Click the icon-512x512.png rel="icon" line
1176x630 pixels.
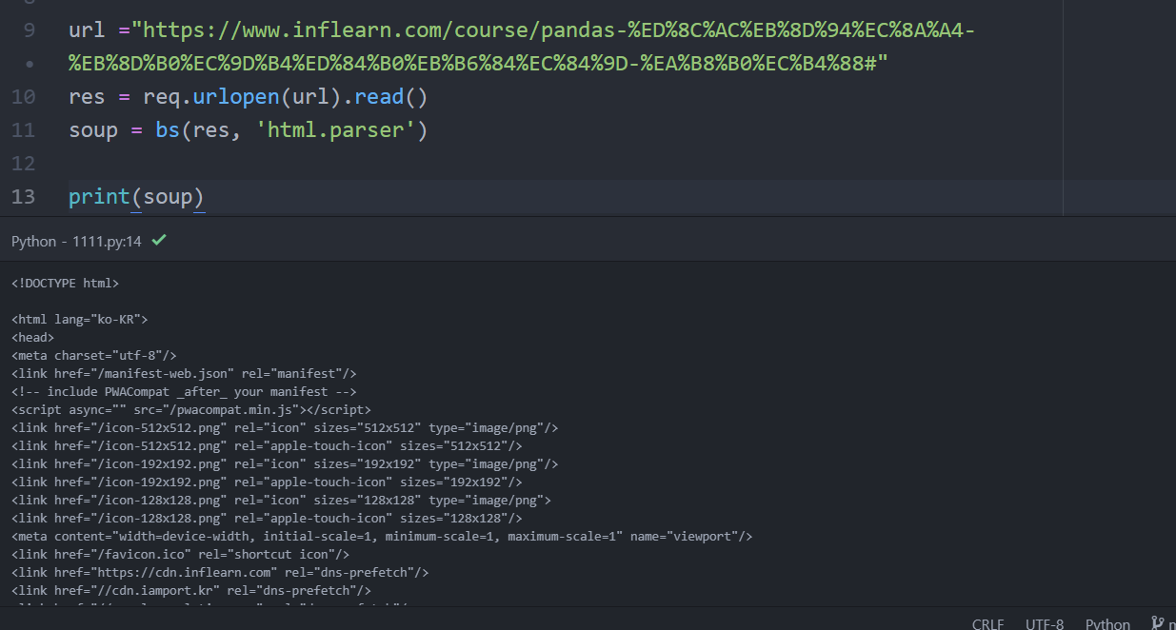tap(285, 427)
